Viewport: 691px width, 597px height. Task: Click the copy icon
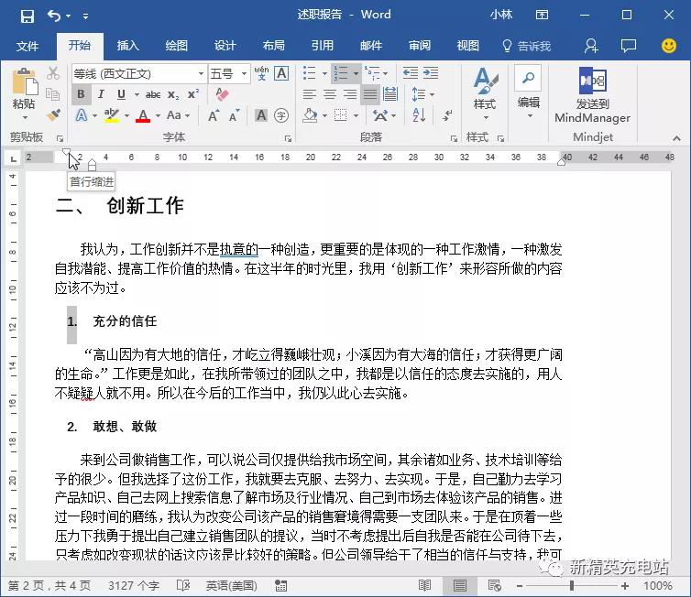pyautogui.click(x=53, y=93)
